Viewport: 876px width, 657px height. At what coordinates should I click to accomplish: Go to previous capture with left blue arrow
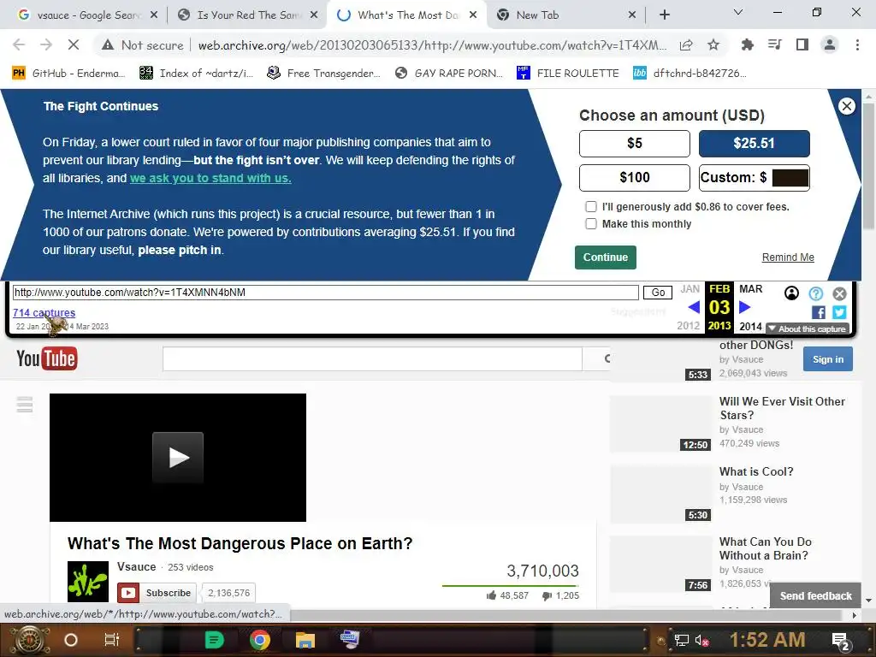694,307
